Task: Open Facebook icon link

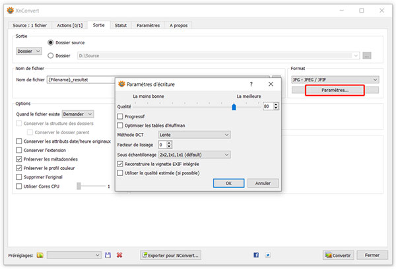Action: click(256, 255)
